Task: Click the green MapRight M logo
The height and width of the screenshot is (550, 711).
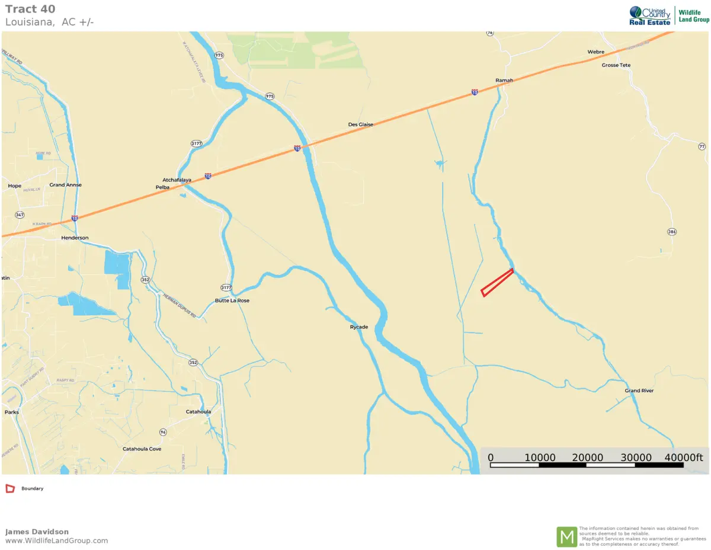Action: pos(566,537)
